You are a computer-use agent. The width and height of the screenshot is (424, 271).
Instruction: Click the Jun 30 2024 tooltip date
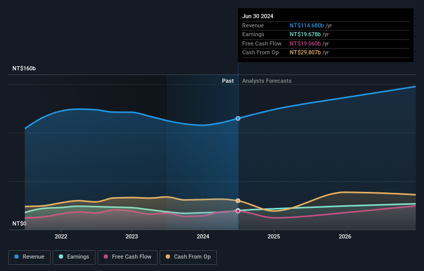(x=258, y=16)
